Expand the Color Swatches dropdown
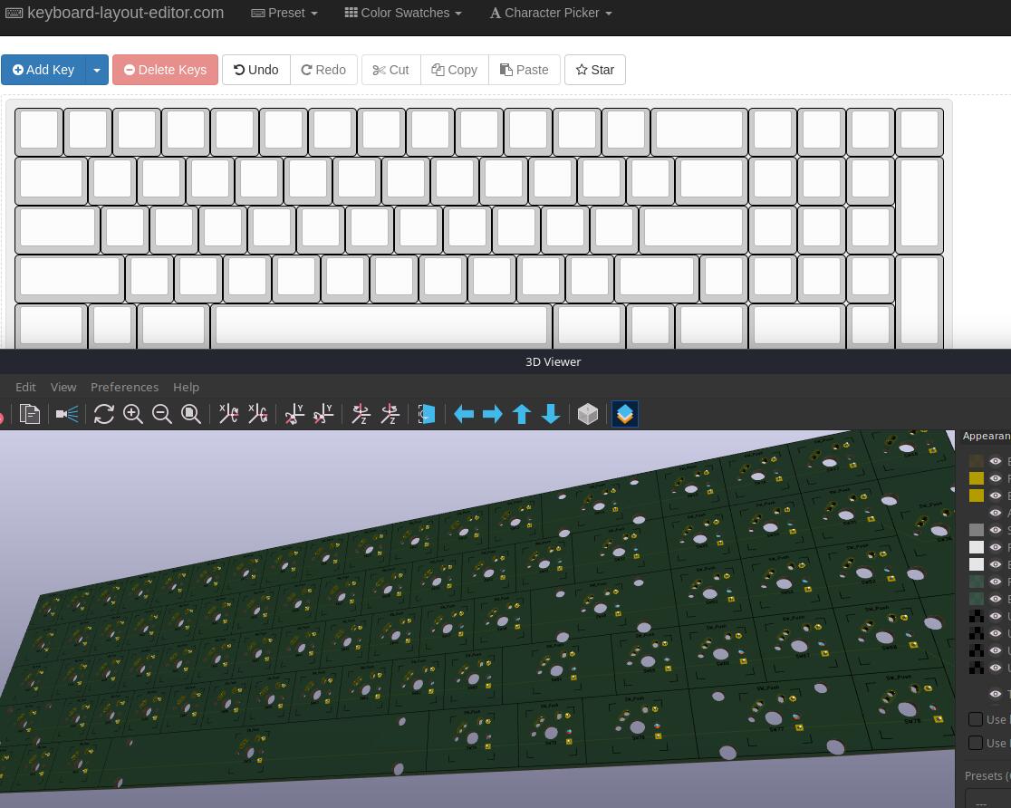This screenshot has width=1011, height=808. (403, 13)
